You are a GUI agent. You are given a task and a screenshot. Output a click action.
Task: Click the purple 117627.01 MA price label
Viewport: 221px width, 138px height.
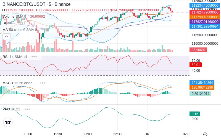pyautogui.click(x=205, y=22)
